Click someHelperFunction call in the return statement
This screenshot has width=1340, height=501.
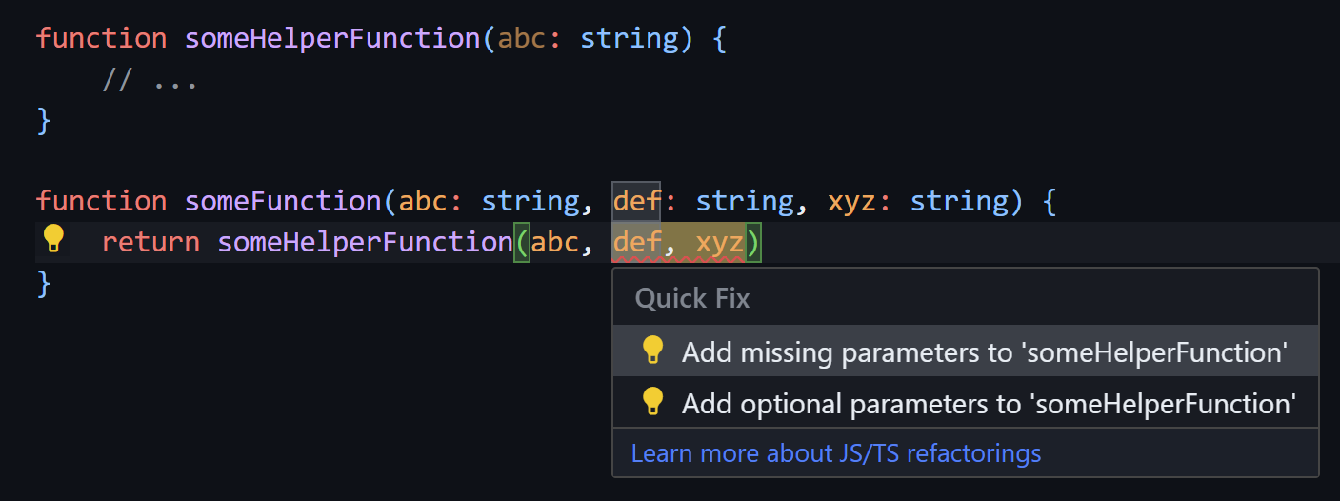pos(365,243)
